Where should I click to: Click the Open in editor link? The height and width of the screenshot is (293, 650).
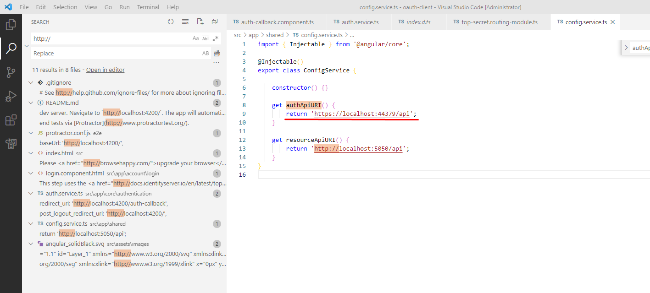(106, 70)
